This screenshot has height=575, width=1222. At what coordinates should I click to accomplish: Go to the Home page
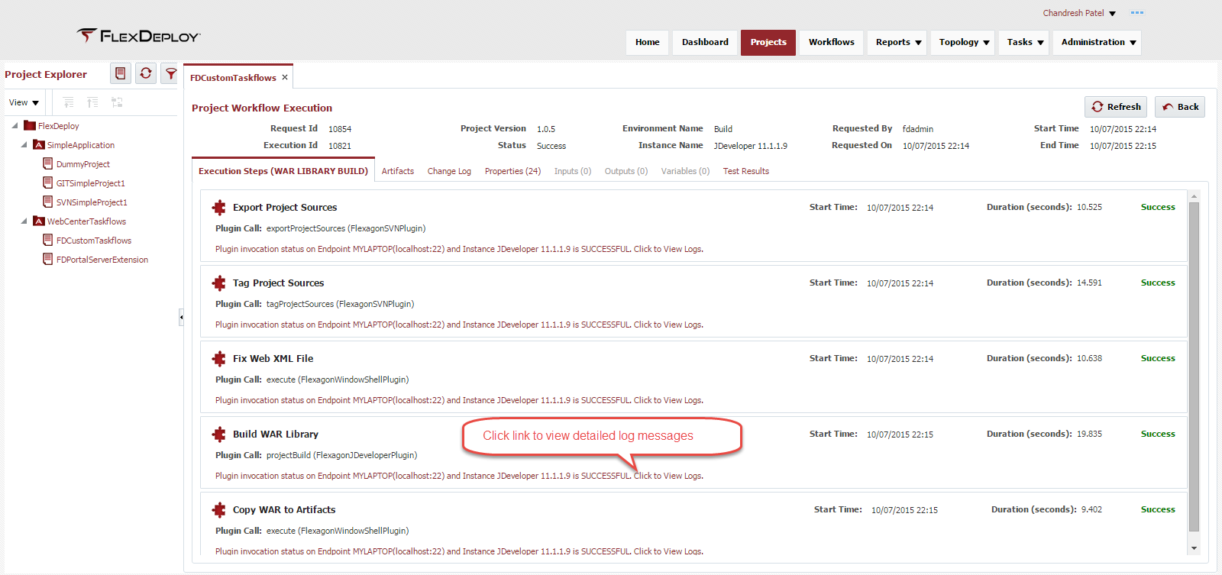pyautogui.click(x=648, y=42)
